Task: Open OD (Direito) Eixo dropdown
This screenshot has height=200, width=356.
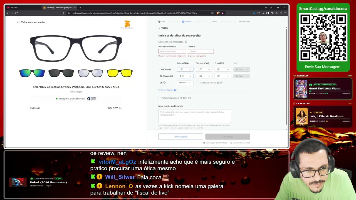Action: 223,69
